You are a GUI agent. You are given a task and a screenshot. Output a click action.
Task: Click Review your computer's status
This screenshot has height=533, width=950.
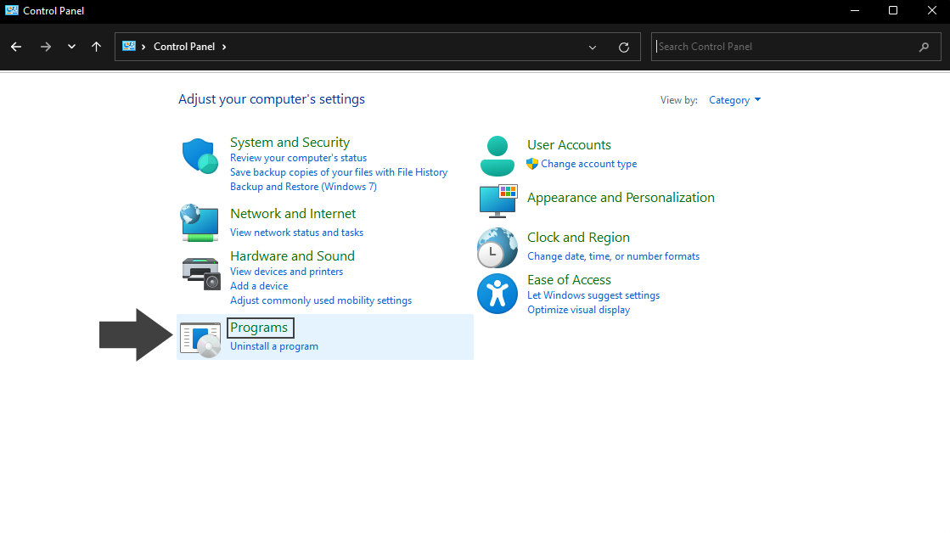[298, 158]
